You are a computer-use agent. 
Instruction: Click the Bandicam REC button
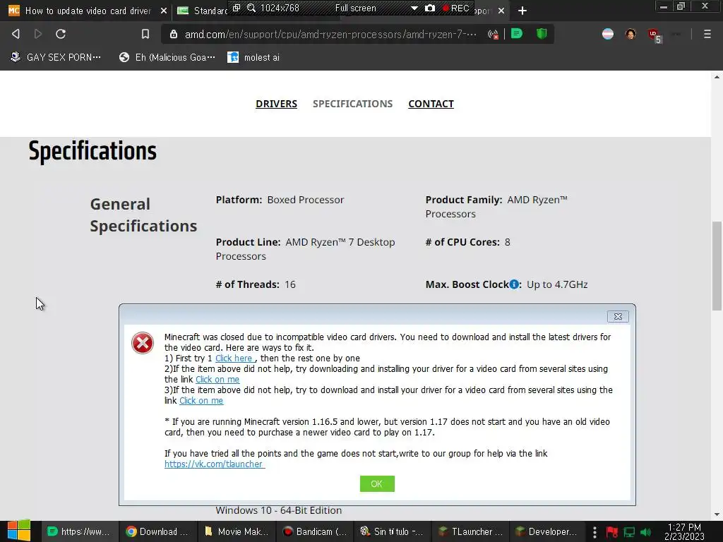[x=455, y=8]
